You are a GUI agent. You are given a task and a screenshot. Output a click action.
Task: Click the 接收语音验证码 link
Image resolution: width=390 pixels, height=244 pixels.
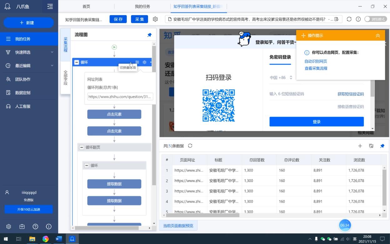coord(351,107)
